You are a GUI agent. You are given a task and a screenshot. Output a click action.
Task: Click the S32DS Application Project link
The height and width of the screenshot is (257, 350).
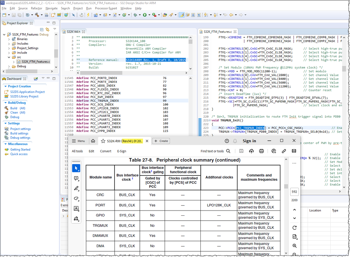click(x=27, y=92)
